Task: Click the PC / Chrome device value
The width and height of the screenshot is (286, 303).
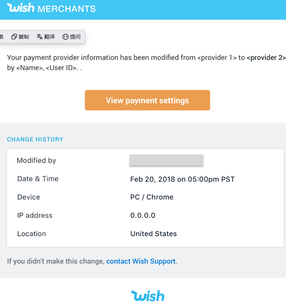Action: click(x=152, y=197)
